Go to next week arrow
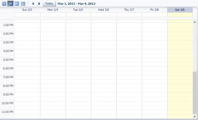The height and width of the screenshot is (120, 198). click(x=39, y=4)
